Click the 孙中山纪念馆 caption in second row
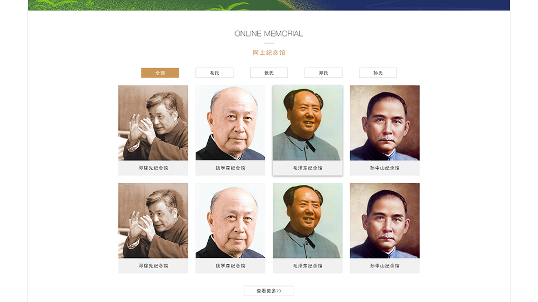This screenshot has height=302, width=538. click(385, 265)
